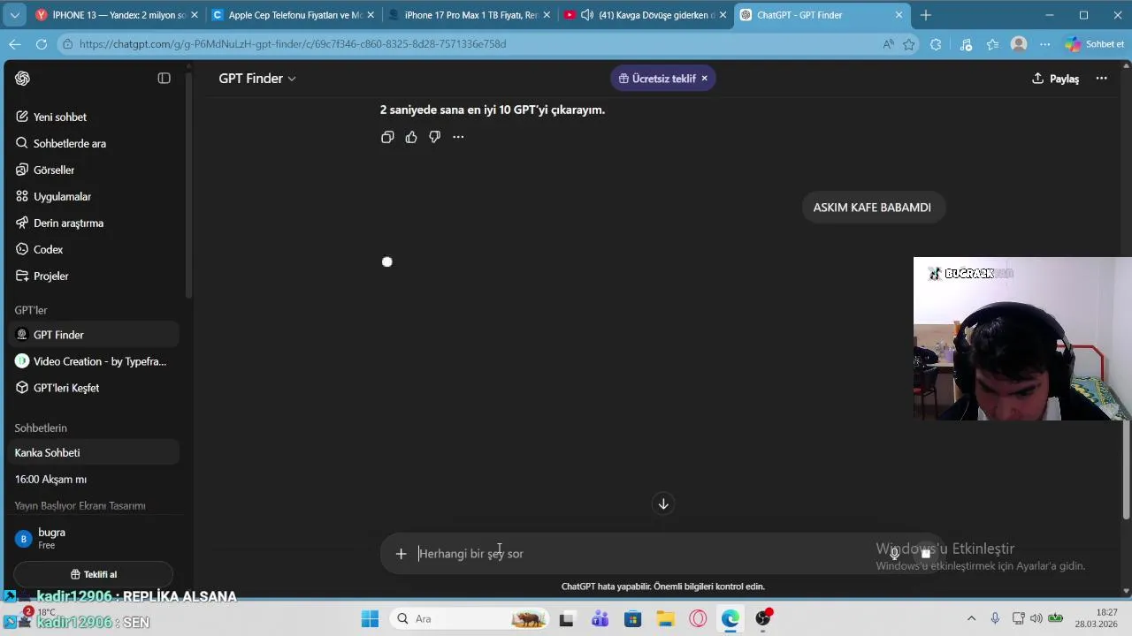Open the conversation options three-dot menu
This screenshot has height=636, width=1132.
pos(1101,79)
